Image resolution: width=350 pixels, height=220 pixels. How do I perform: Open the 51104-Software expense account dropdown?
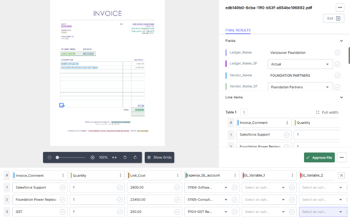[x=207, y=187]
